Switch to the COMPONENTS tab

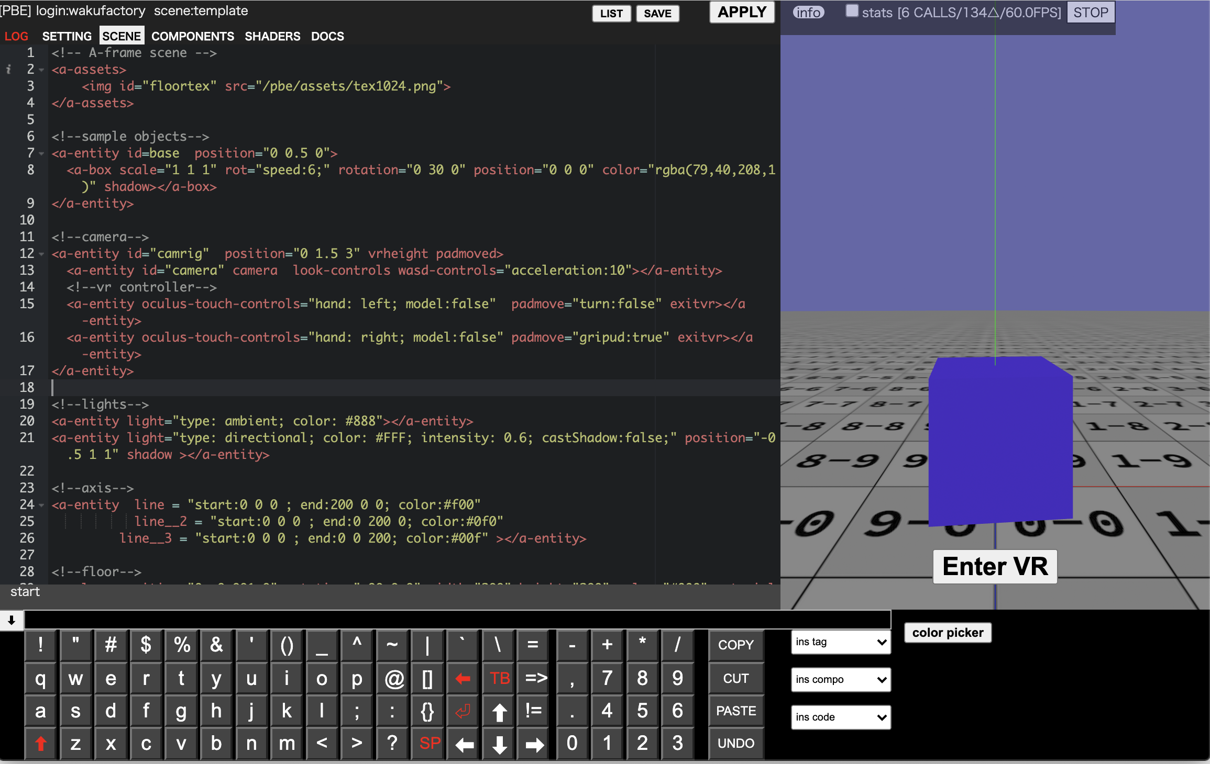(192, 36)
